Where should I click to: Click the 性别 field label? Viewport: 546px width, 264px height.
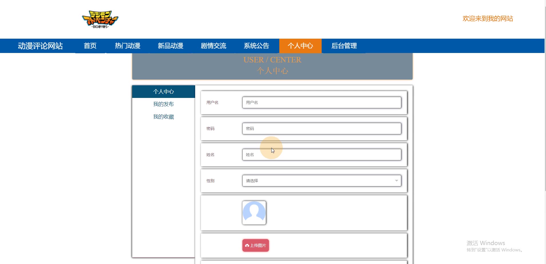pos(210,181)
